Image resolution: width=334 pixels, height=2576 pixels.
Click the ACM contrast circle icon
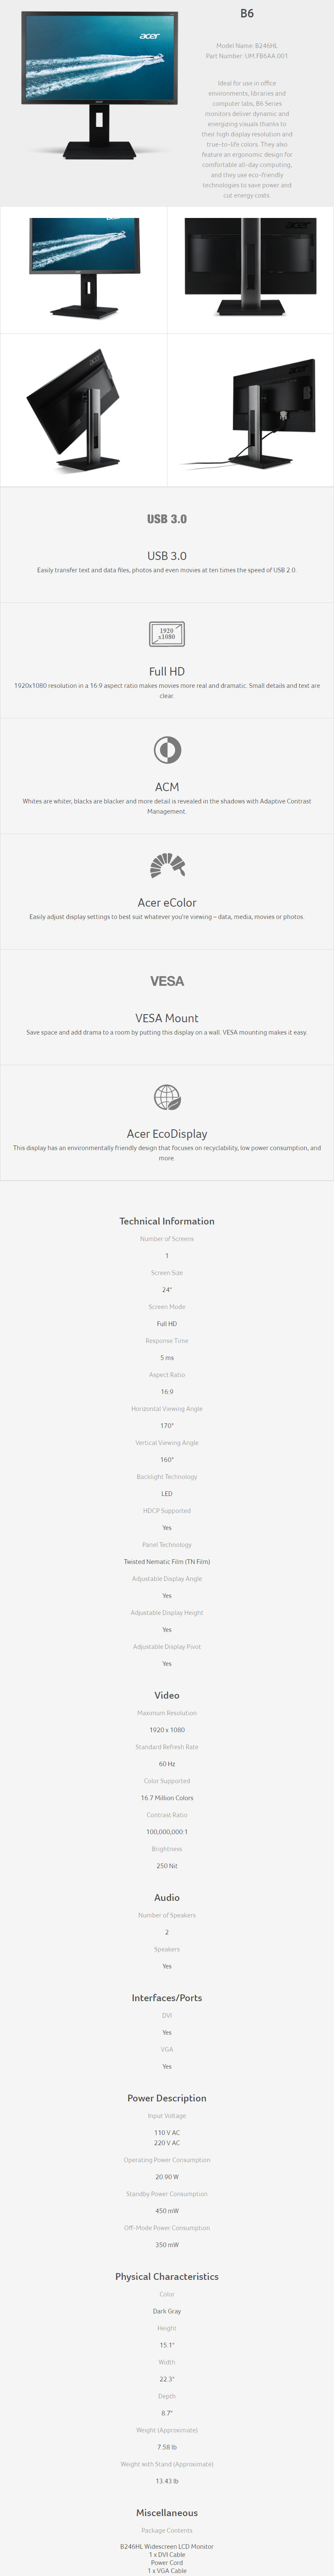[167, 749]
